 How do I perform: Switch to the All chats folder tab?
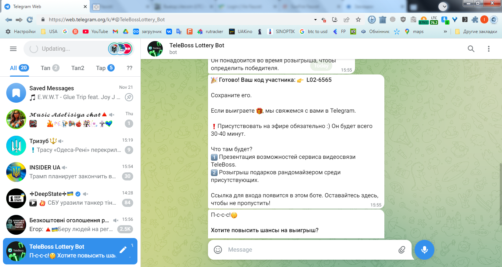point(19,68)
